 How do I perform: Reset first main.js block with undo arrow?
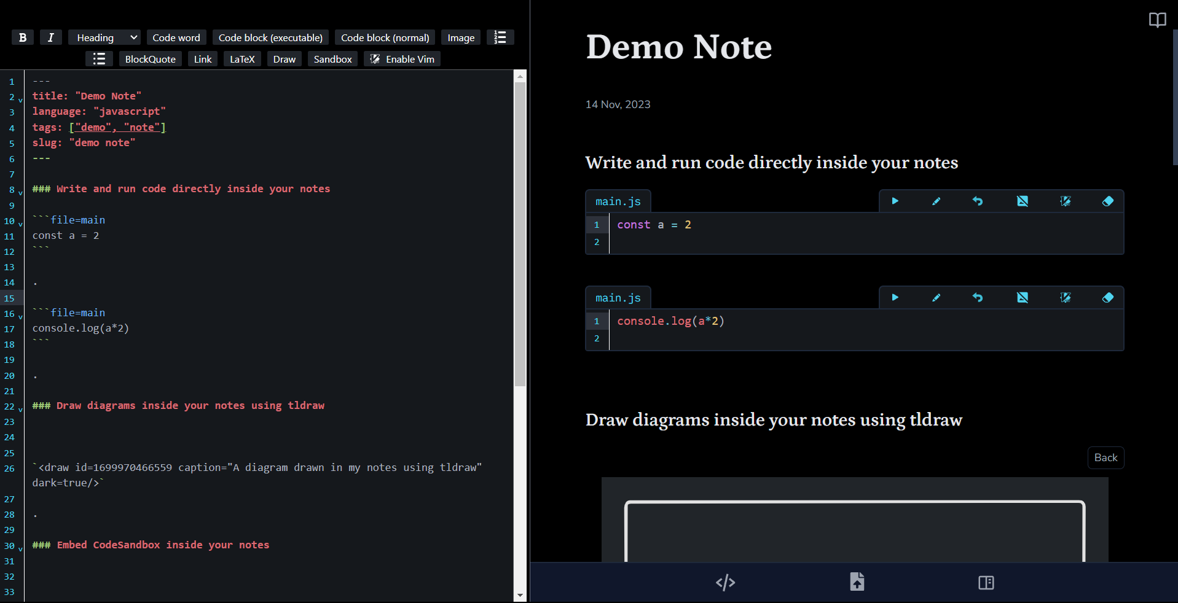(978, 201)
